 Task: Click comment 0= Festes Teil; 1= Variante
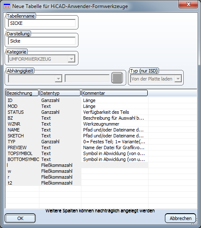click(114, 142)
